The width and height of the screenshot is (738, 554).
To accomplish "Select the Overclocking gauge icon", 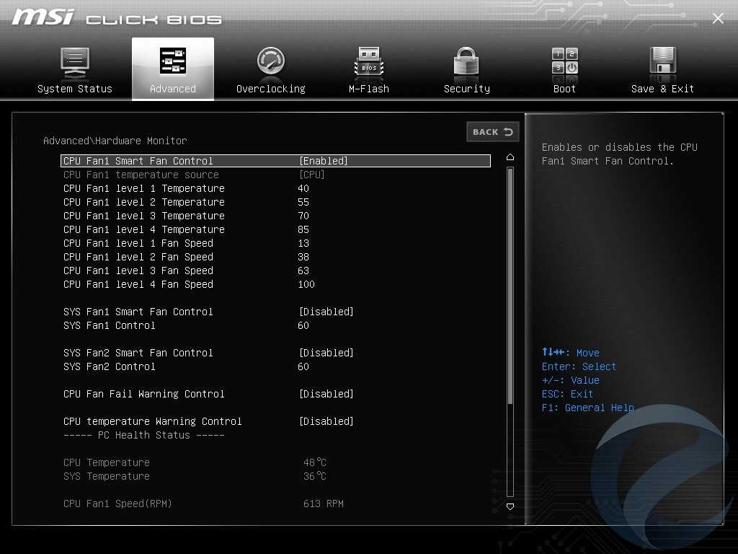I will 271,62.
